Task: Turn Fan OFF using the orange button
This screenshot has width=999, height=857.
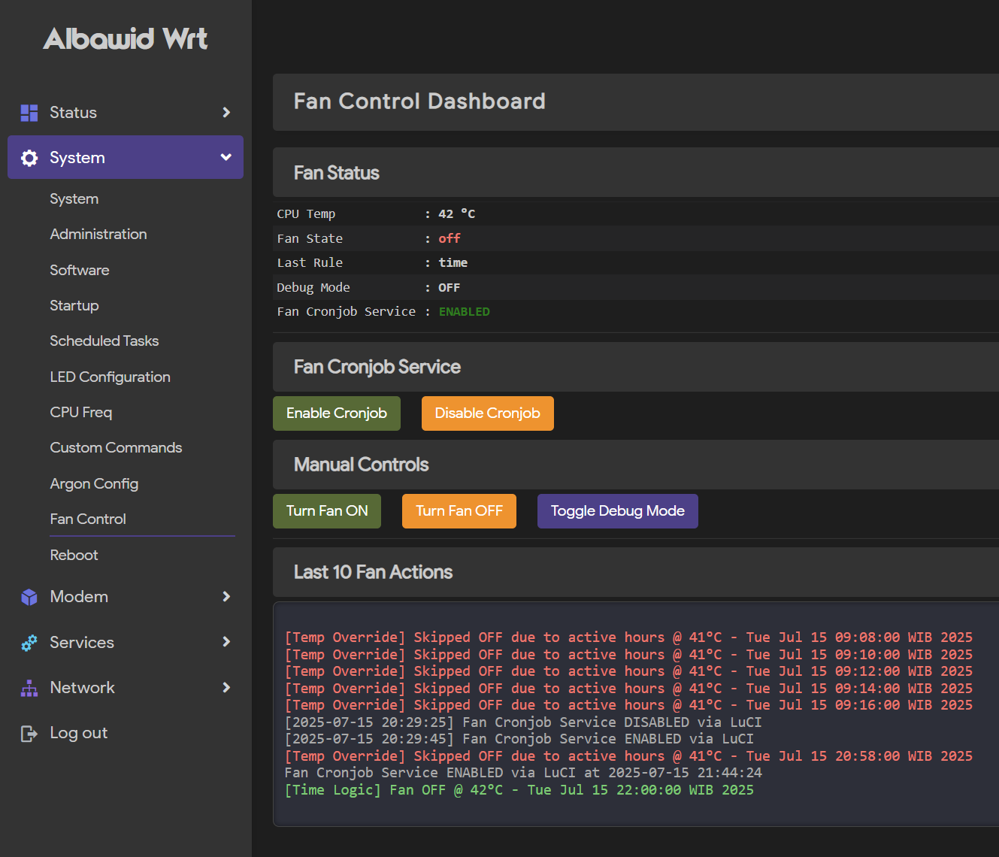Action: pyautogui.click(x=459, y=511)
